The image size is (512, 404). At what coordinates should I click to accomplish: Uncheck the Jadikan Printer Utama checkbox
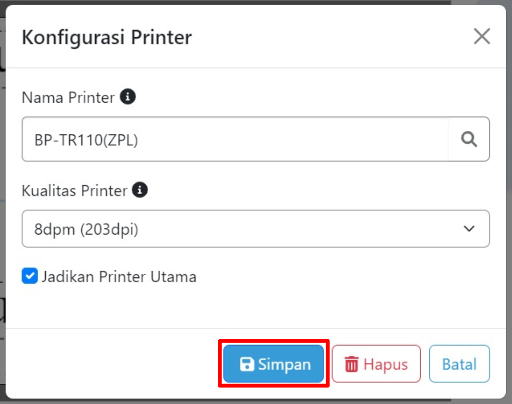coord(30,276)
